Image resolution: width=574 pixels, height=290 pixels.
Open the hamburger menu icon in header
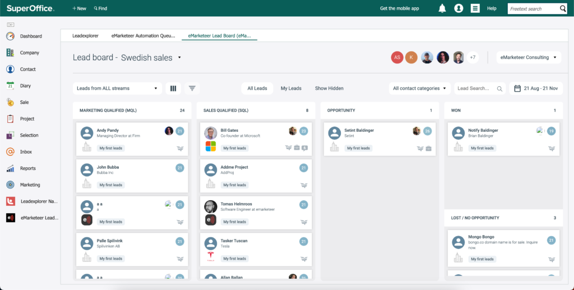(x=475, y=8)
